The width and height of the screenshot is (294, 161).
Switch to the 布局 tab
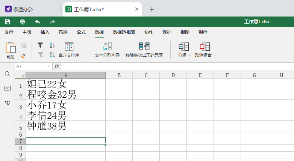click(x=63, y=32)
